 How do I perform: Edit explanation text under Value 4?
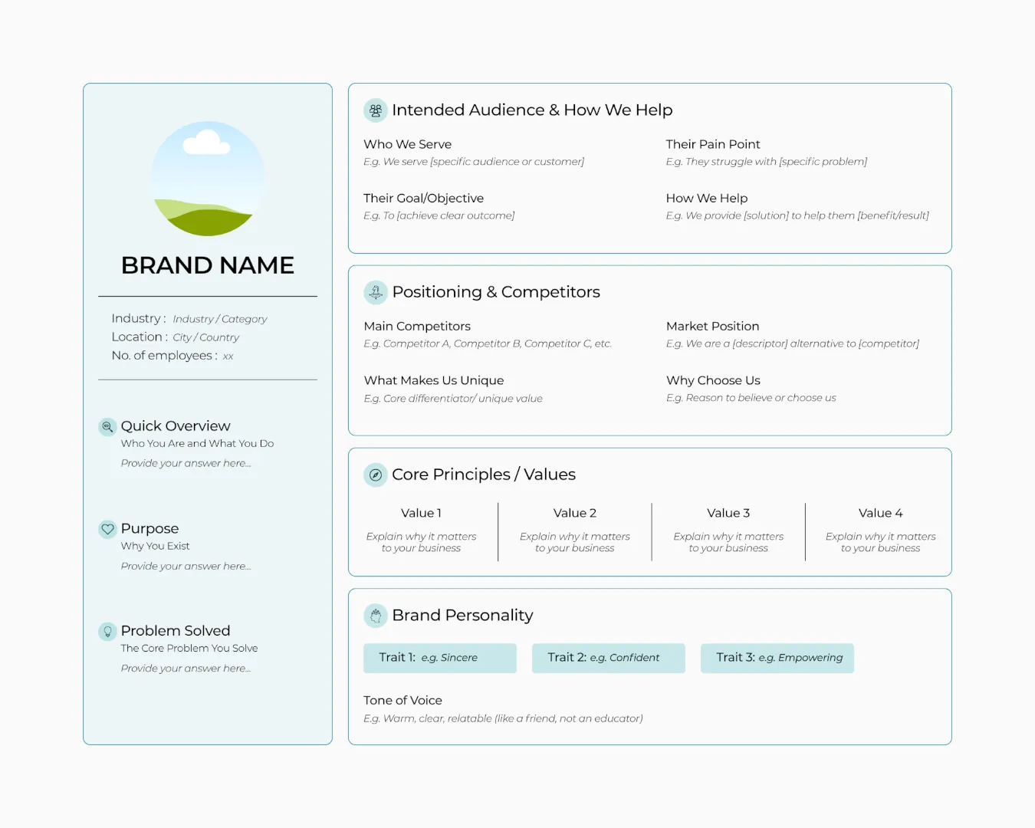[881, 542]
